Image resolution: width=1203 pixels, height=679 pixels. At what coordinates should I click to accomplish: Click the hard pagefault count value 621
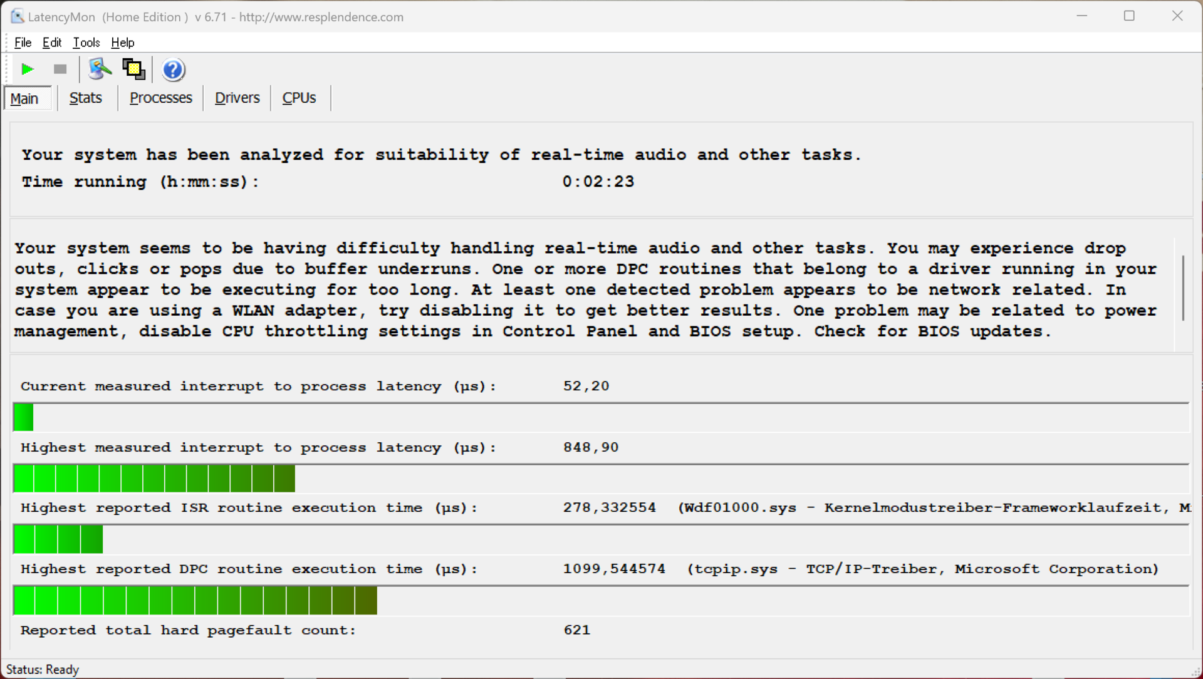tap(577, 630)
